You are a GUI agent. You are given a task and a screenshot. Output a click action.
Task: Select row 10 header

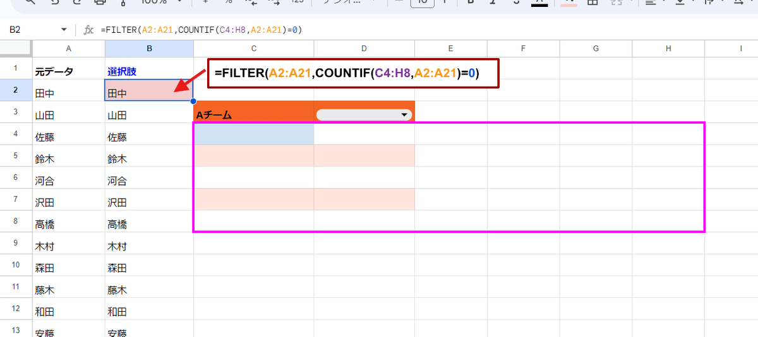click(x=16, y=265)
